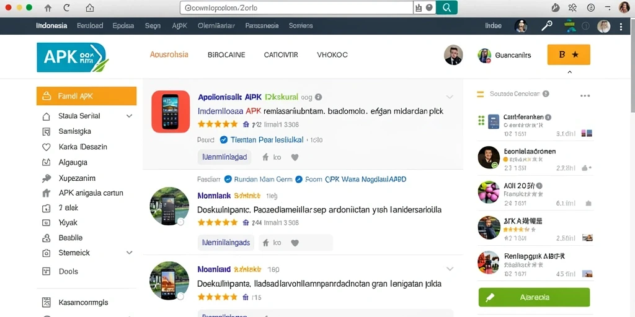This screenshot has width=635, height=317.
Task: Switch to the VHOKOC tab
Action: pos(332,55)
